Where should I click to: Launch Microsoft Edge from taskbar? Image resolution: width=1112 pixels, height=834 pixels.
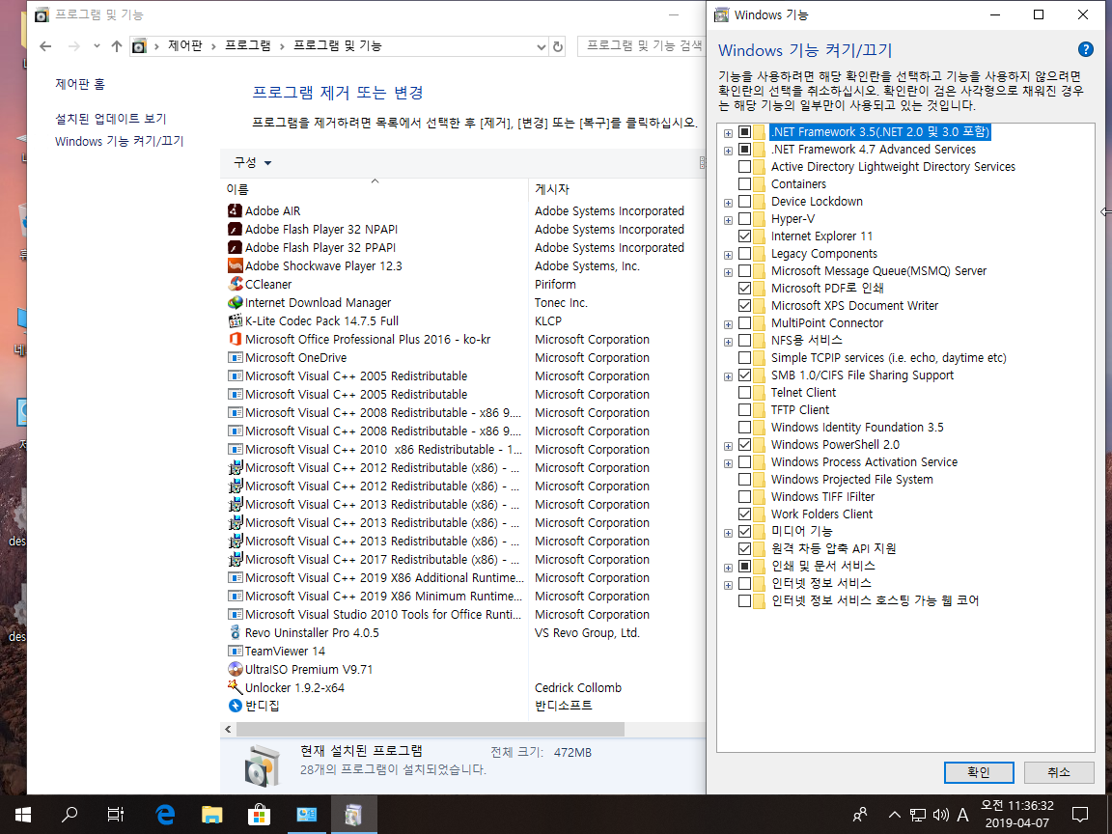click(x=164, y=814)
